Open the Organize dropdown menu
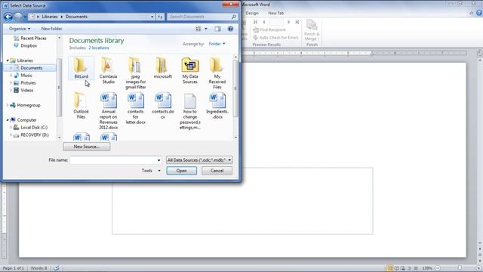Viewport: 483px width, 272px height. pos(20,29)
